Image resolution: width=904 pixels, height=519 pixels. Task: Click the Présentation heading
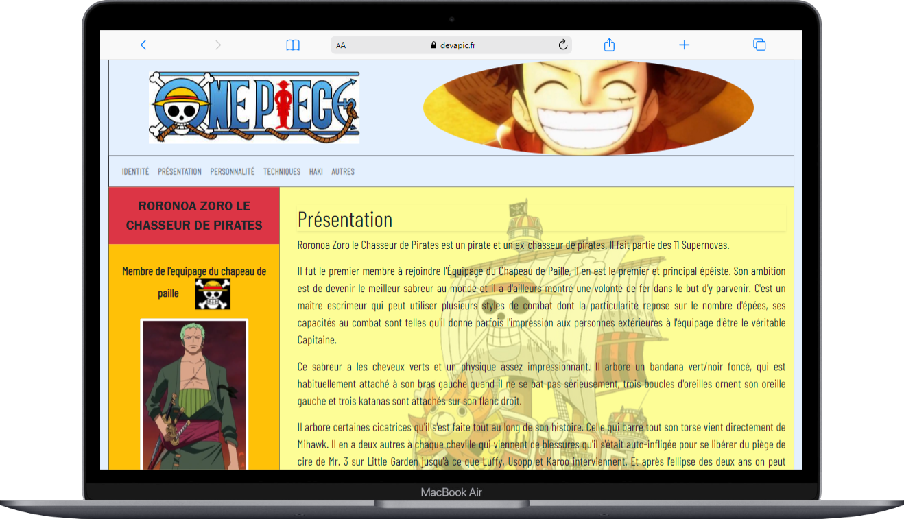pyautogui.click(x=345, y=219)
